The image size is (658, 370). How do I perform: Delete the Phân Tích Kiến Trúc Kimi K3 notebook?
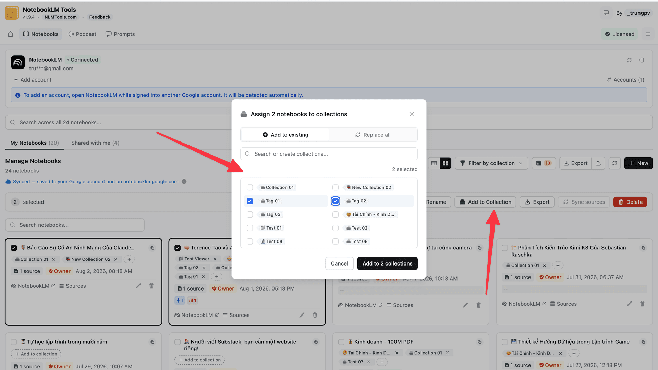(642, 304)
